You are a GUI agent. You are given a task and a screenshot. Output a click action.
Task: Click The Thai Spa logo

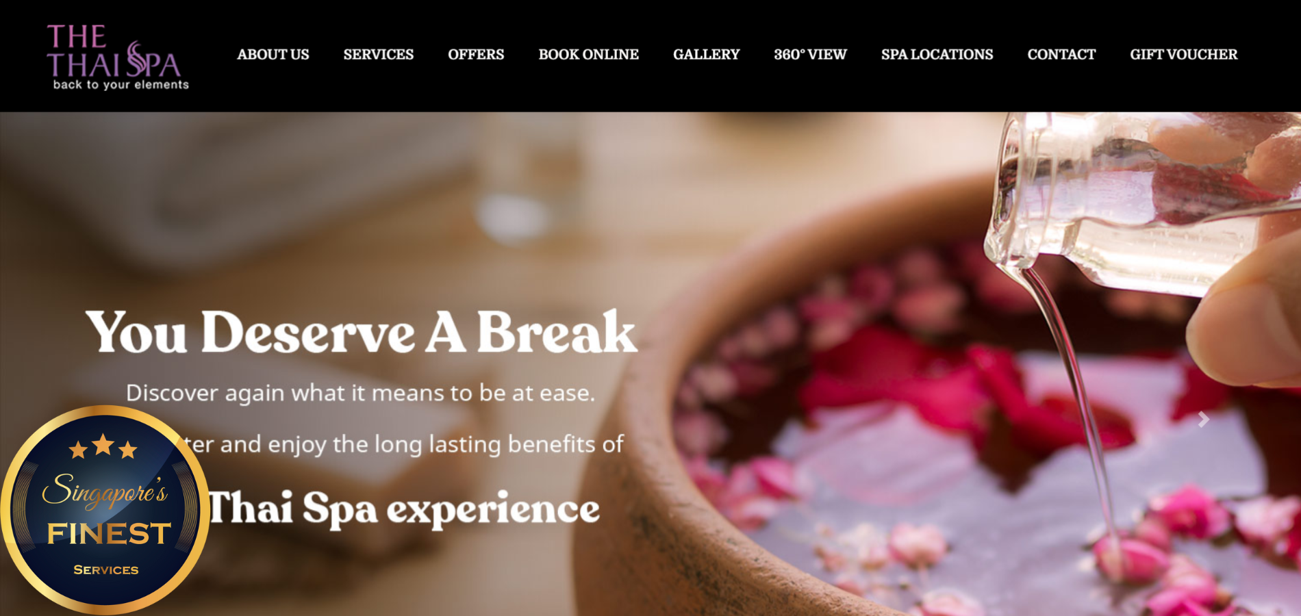[x=117, y=57]
